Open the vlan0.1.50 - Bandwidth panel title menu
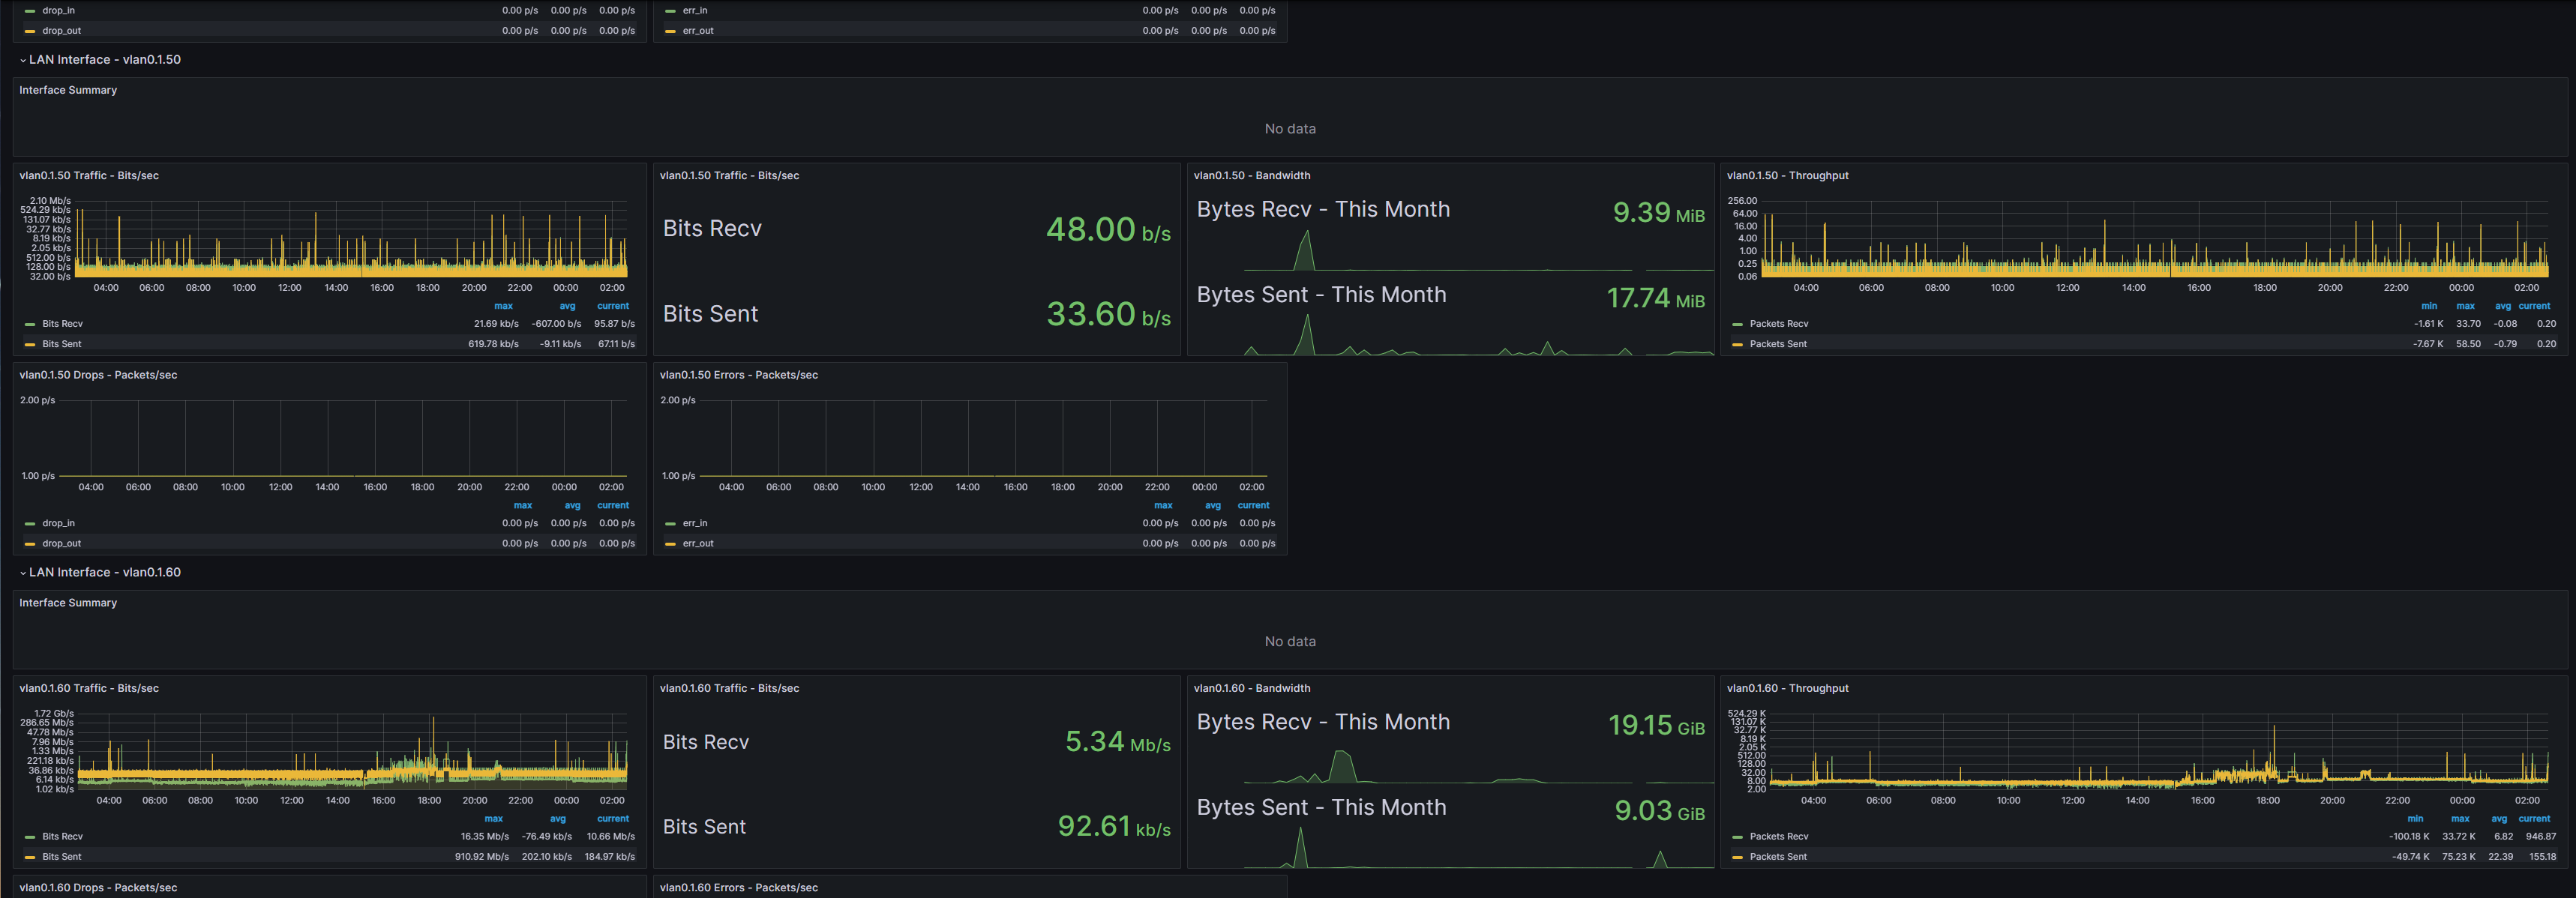 pos(1251,176)
